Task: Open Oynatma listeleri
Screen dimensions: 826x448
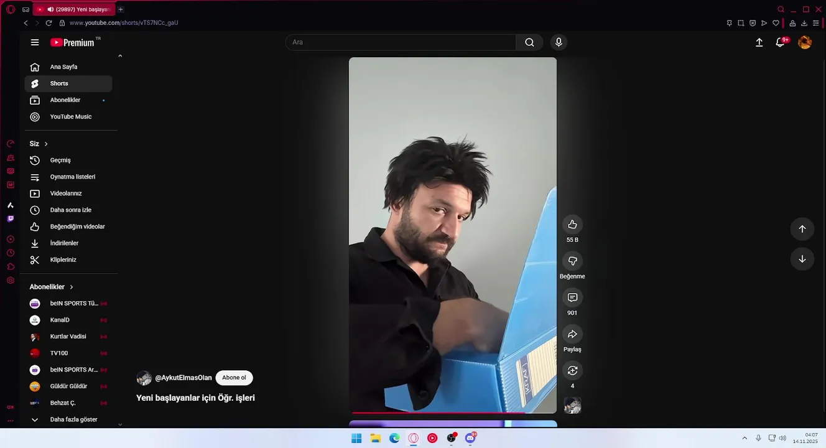Action: [68, 177]
